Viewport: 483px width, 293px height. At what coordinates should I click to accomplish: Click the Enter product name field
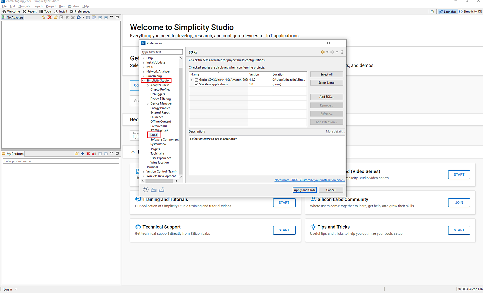(61, 161)
